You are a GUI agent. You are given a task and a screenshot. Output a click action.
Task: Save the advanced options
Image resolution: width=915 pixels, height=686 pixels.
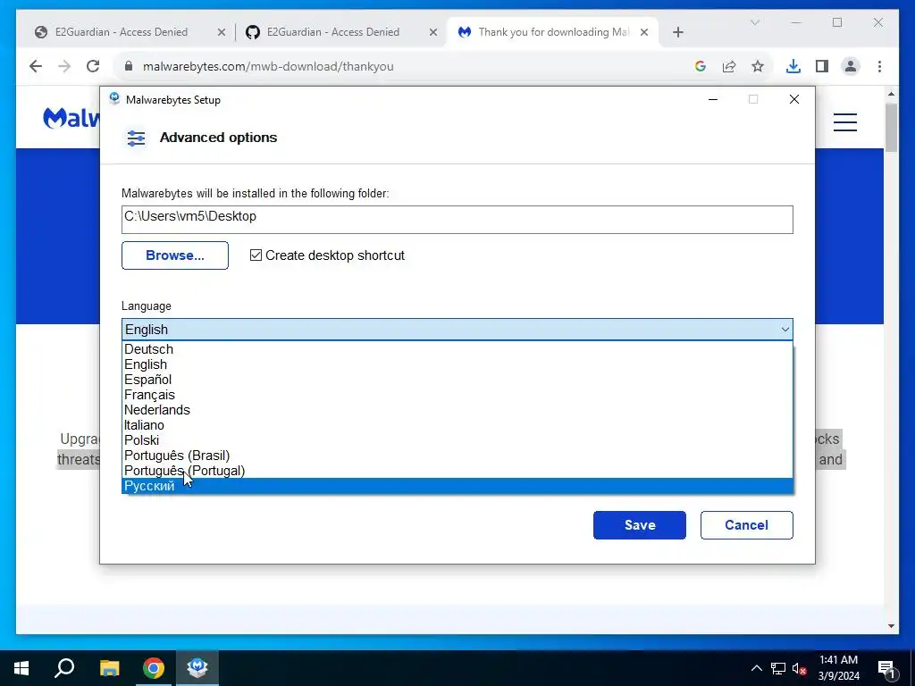click(640, 525)
